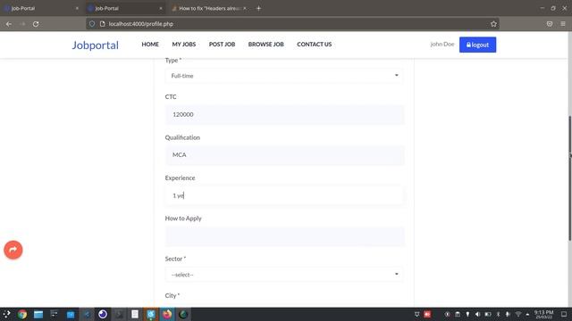Viewport: 572px width, 321px height.
Task: Open the text document app in taskbar
Action: coord(135,314)
